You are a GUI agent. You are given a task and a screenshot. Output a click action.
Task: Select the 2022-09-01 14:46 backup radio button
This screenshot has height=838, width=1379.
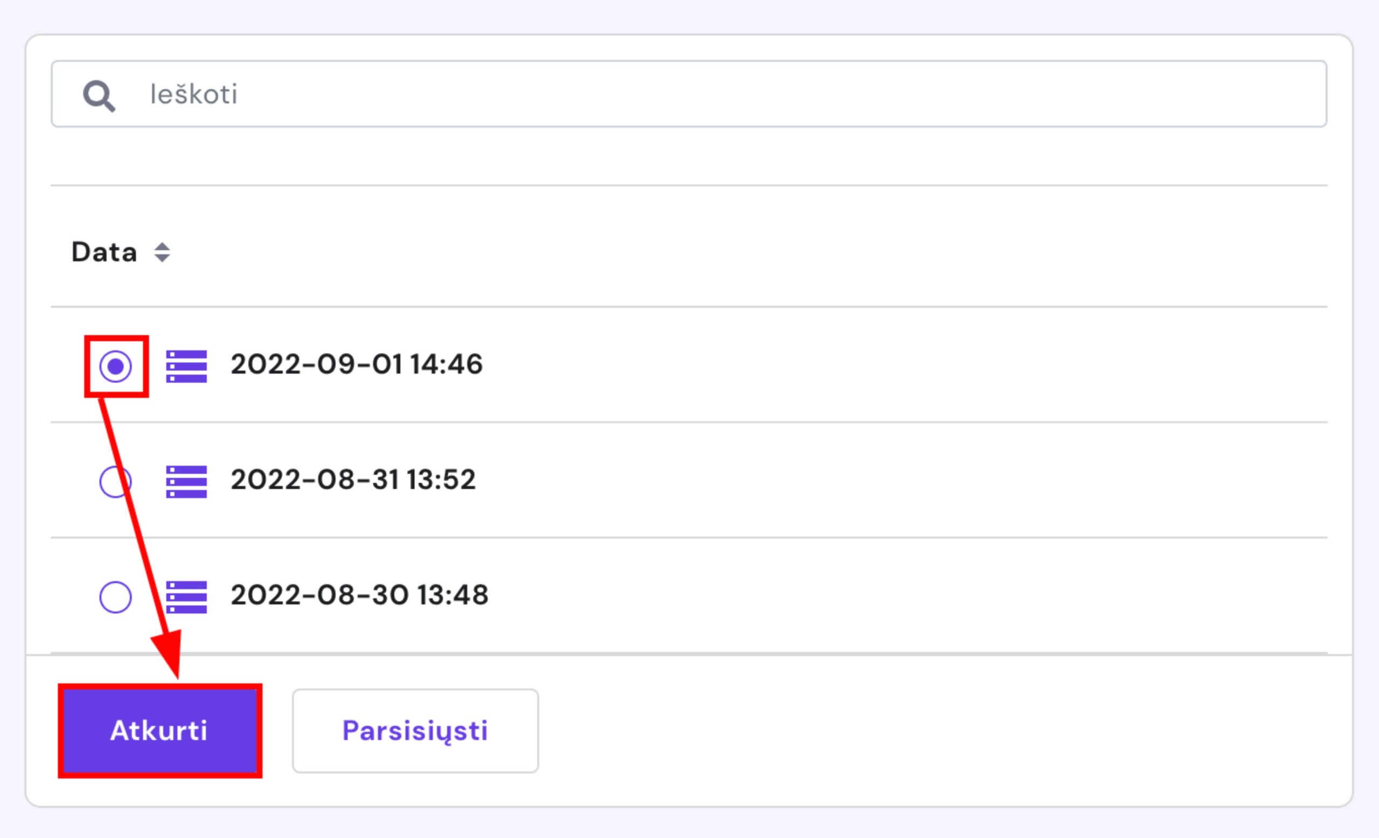[115, 366]
